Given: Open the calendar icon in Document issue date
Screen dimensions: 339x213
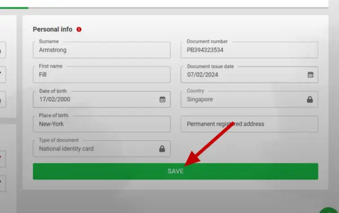Looking at the screenshot, I should click(310, 75).
